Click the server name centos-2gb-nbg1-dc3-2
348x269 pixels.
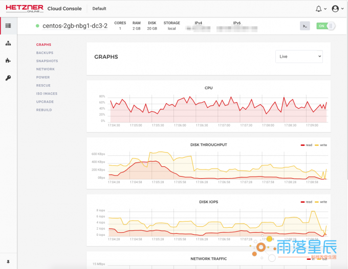click(75, 26)
